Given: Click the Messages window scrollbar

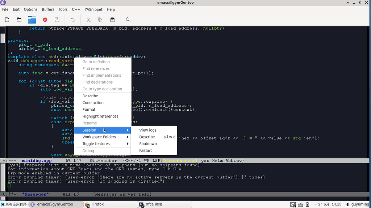Looking at the screenshot, I should (x=3, y=178).
